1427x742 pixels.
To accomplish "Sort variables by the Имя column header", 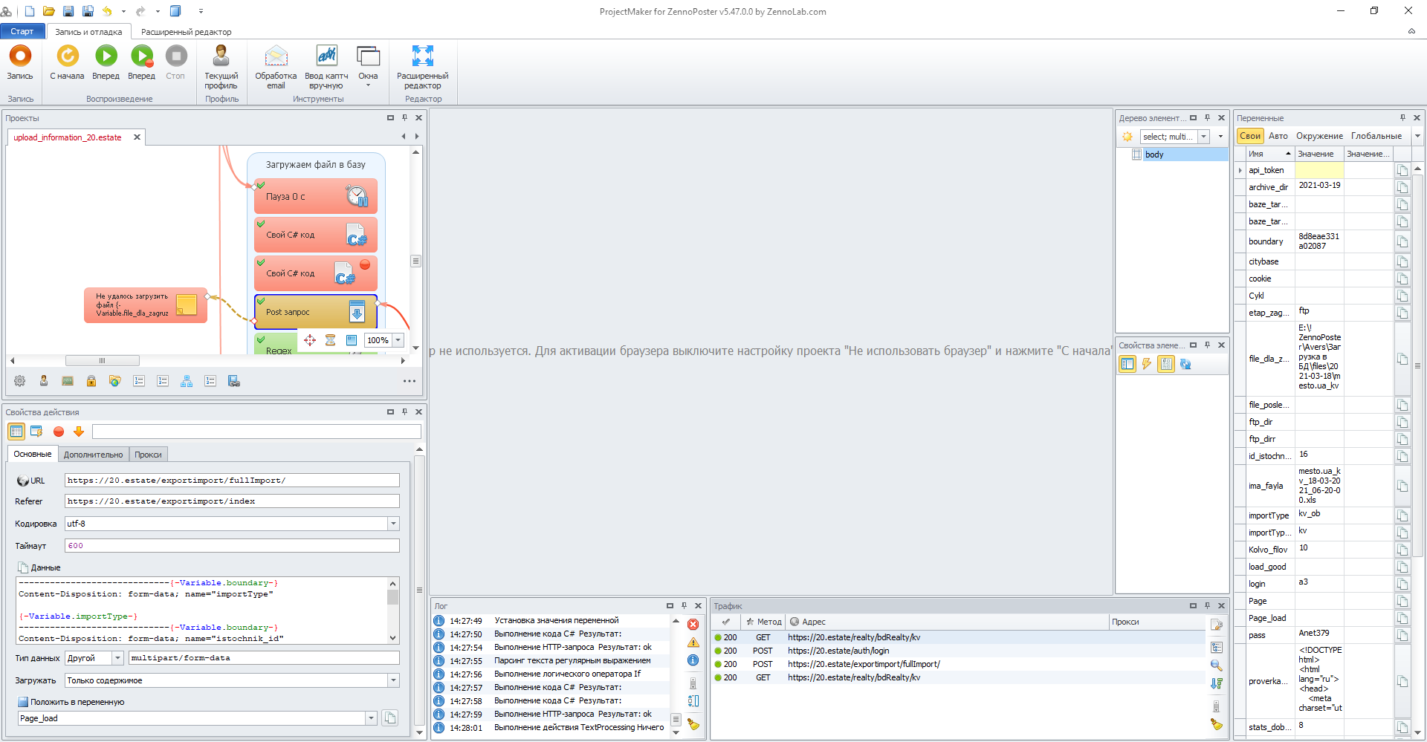I will tap(1269, 154).
